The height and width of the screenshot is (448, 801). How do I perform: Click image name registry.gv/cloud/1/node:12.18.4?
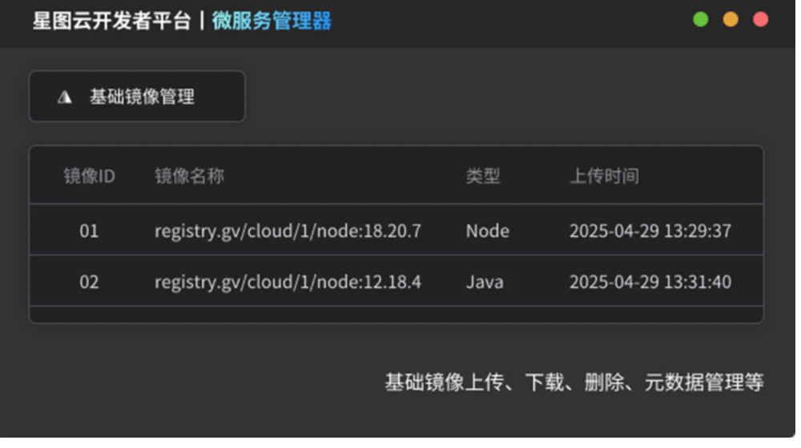point(288,282)
